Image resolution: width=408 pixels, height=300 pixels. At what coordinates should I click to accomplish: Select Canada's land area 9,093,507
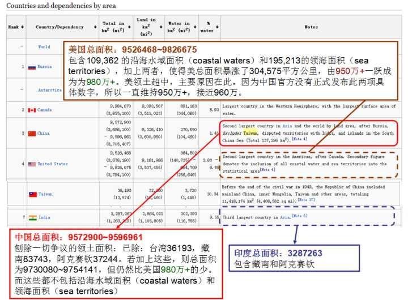point(152,106)
